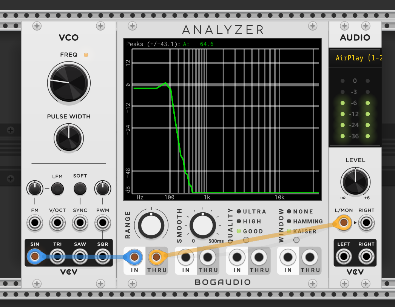
Task: Click the V/OCT input jack
Action: coord(57,223)
